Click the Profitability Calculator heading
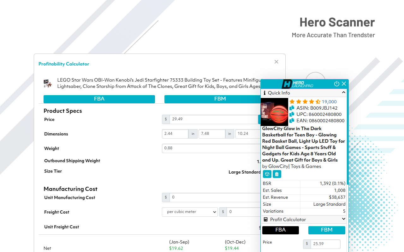 [64, 64]
